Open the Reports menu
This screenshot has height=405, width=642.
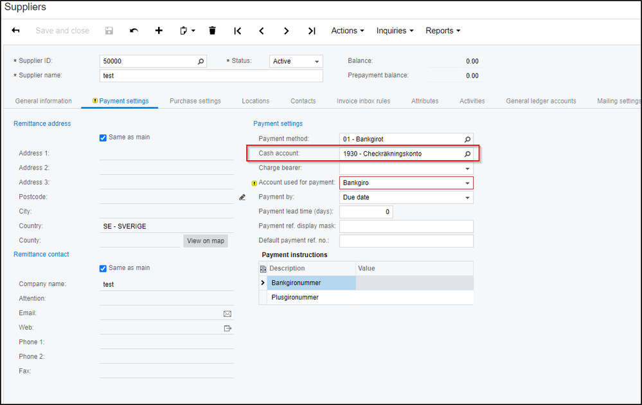443,31
